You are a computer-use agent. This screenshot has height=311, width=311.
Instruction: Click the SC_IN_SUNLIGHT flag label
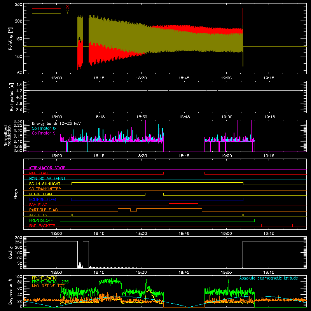point(45,183)
